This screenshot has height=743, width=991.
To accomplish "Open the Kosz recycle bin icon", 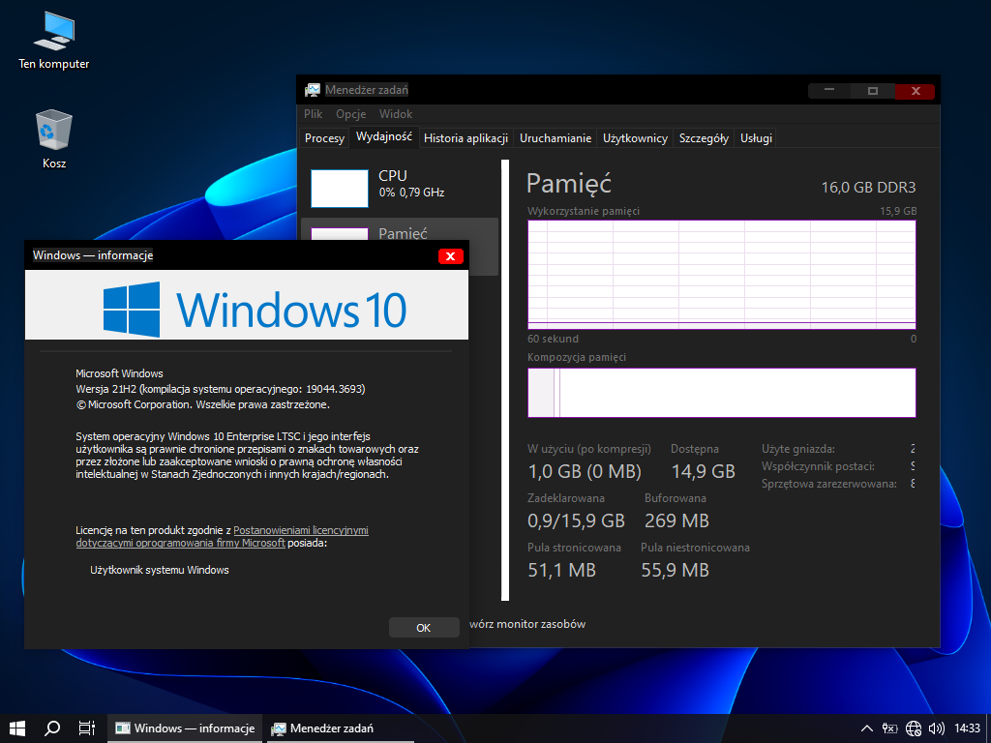I will click(54, 131).
